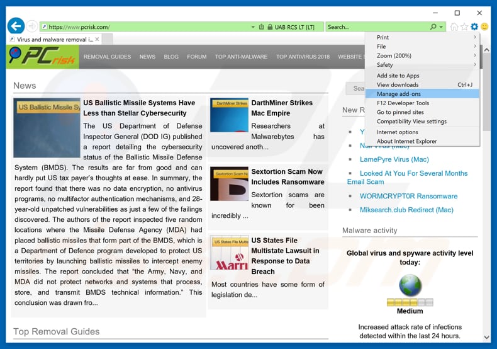Expand the Safety submenu
Image resolution: width=497 pixels, height=349 pixels.
tap(422, 65)
